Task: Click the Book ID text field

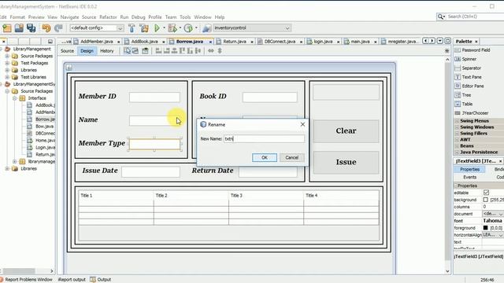Action: [x=269, y=97]
